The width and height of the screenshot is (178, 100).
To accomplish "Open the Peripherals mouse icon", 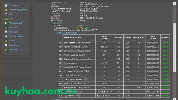I will 6,45.
